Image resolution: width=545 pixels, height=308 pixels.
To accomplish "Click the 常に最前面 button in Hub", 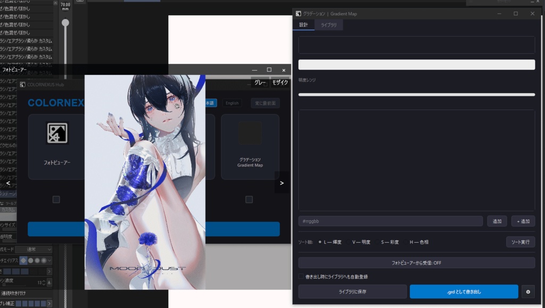I will (x=265, y=103).
